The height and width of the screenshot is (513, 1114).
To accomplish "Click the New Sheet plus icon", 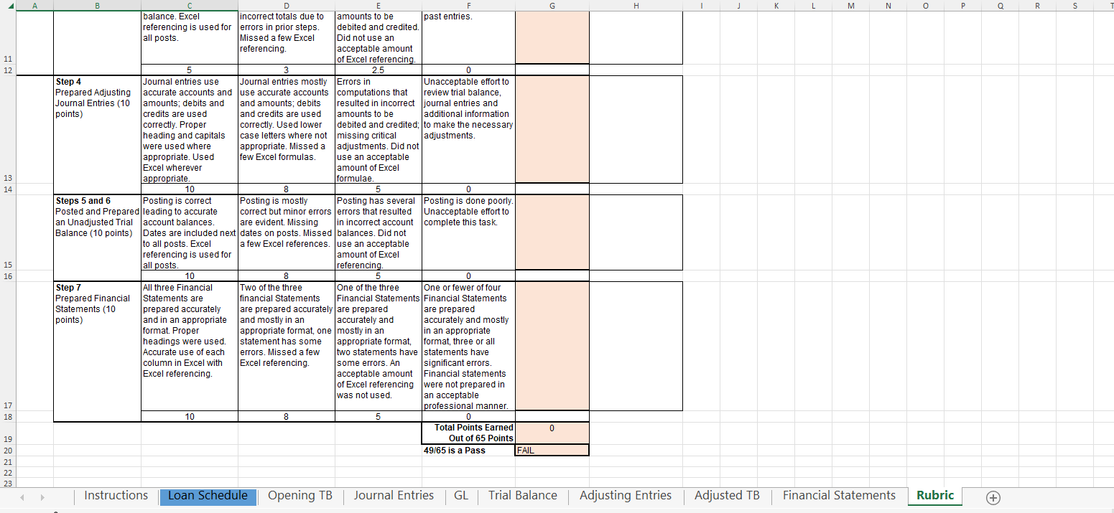I will point(993,496).
